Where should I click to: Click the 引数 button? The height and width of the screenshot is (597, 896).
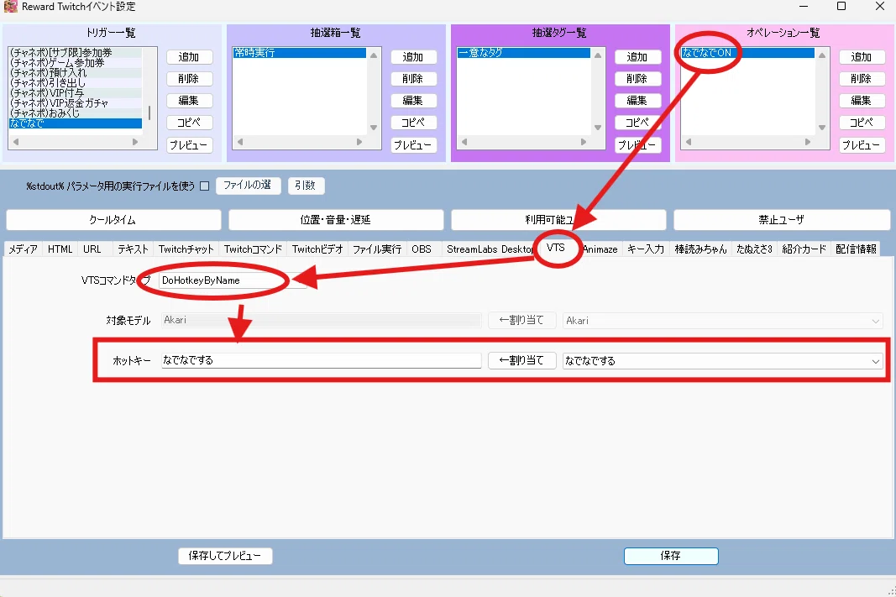click(306, 186)
